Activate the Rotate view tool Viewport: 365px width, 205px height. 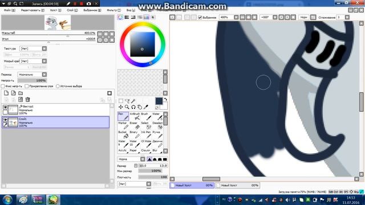click(x=133, y=107)
